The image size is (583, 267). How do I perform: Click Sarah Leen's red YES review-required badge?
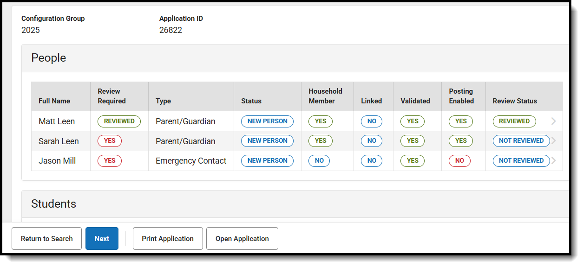[110, 141]
